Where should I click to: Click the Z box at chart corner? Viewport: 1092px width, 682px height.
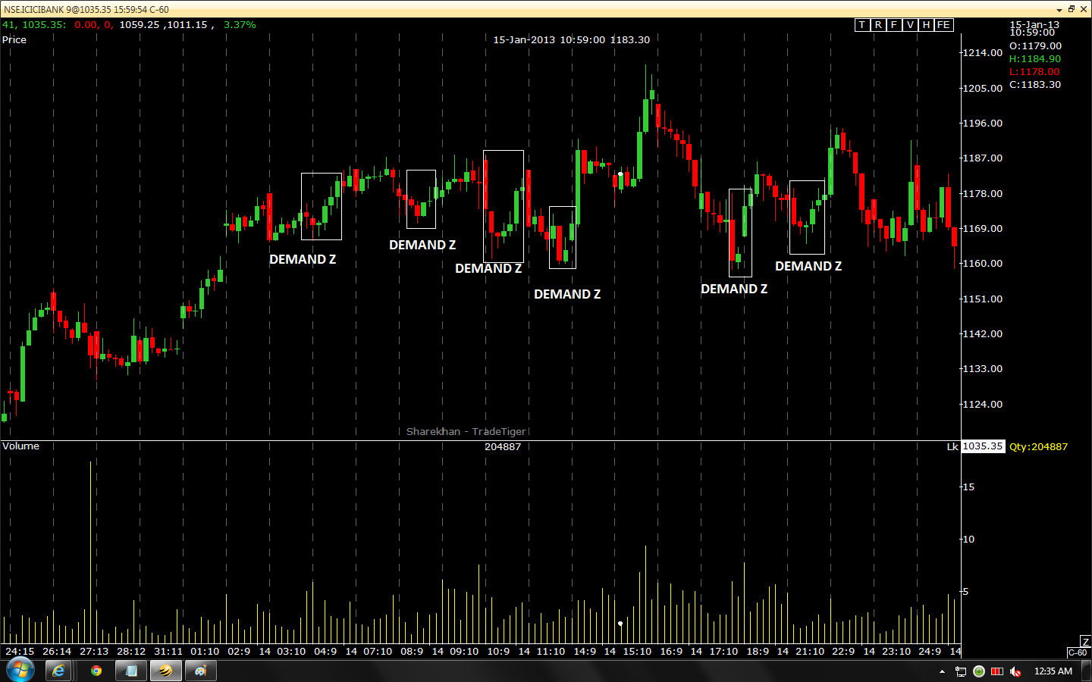click(1085, 642)
